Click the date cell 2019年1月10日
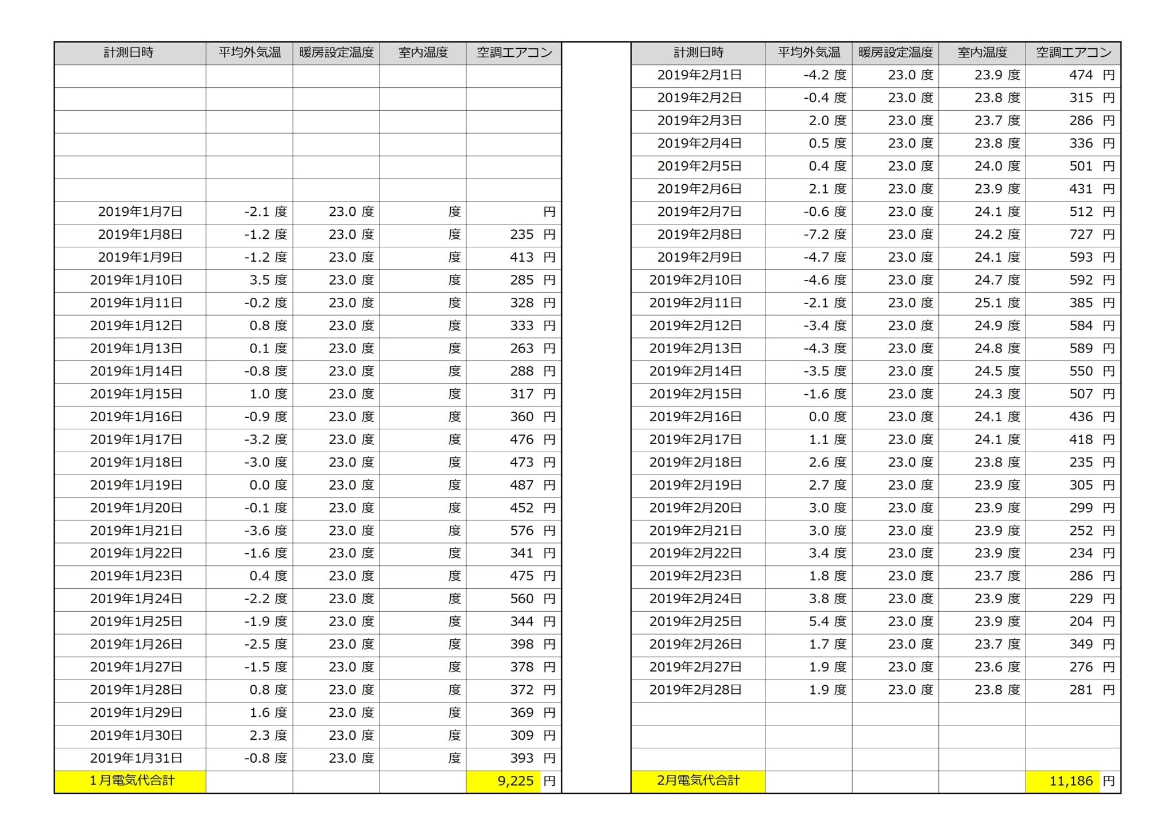 [x=130, y=281]
